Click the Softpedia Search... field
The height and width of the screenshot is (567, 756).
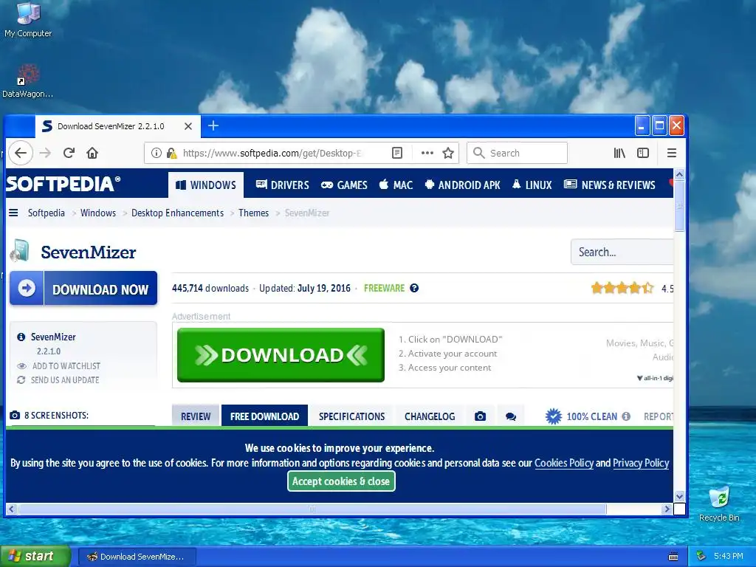click(x=622, y=252)
